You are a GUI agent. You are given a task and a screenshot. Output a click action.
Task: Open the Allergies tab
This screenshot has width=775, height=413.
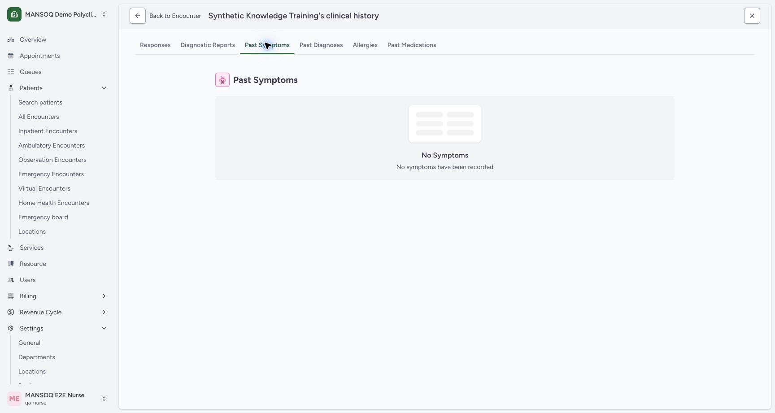[x=365, y=45]
